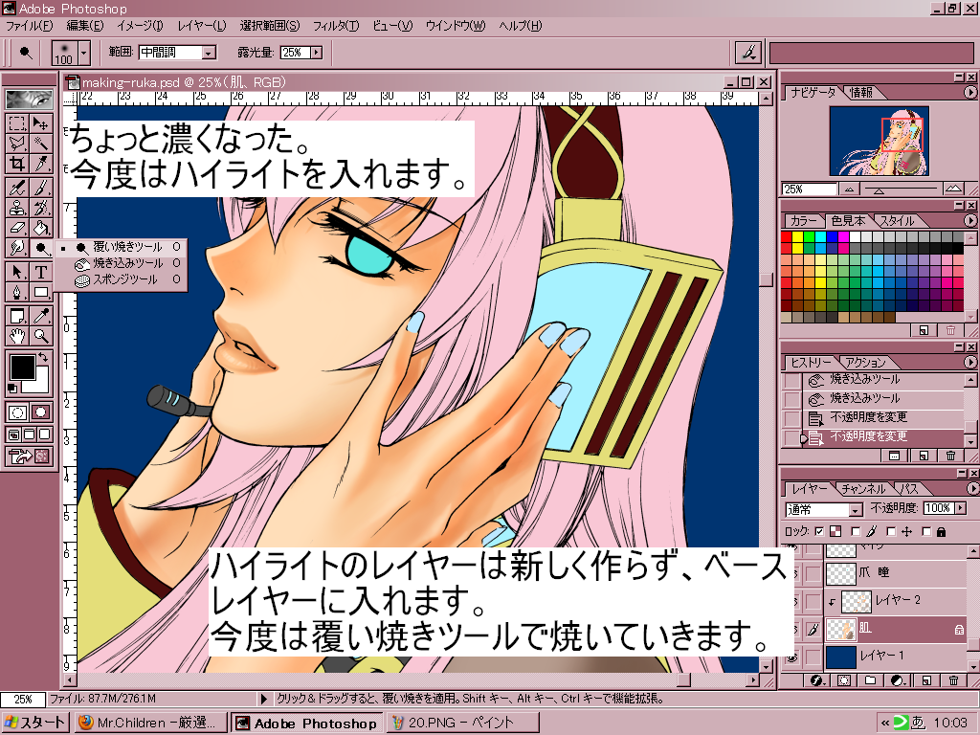Click the black foreground color swatch
The height and width of the screenshot is (735, 980).
tap(21, 366)
